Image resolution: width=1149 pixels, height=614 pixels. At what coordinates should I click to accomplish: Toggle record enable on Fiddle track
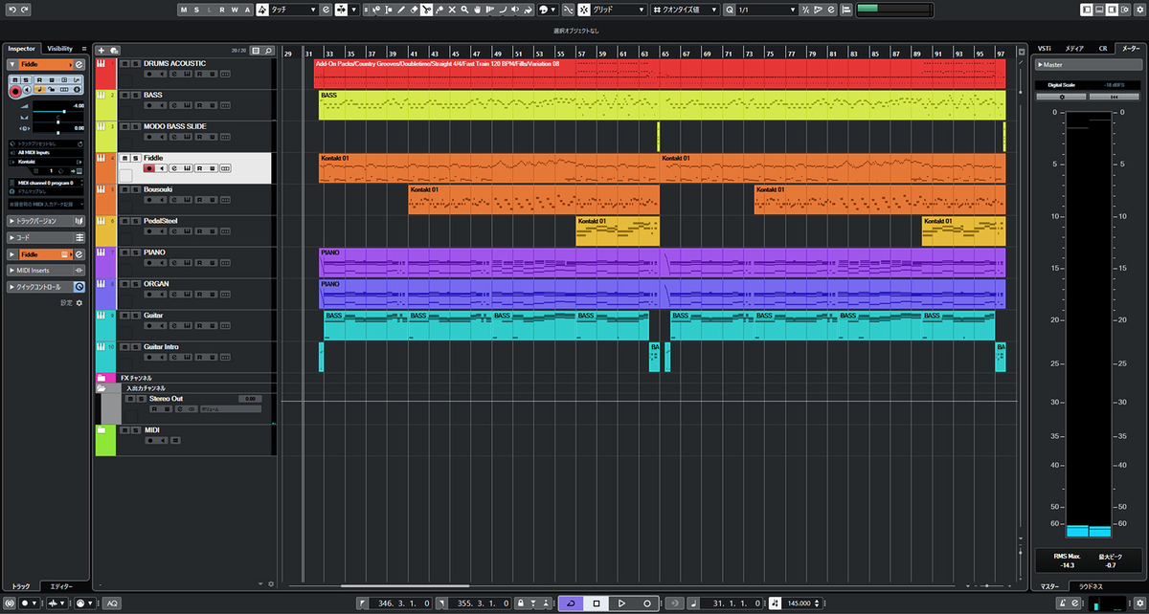coord(148,168)
